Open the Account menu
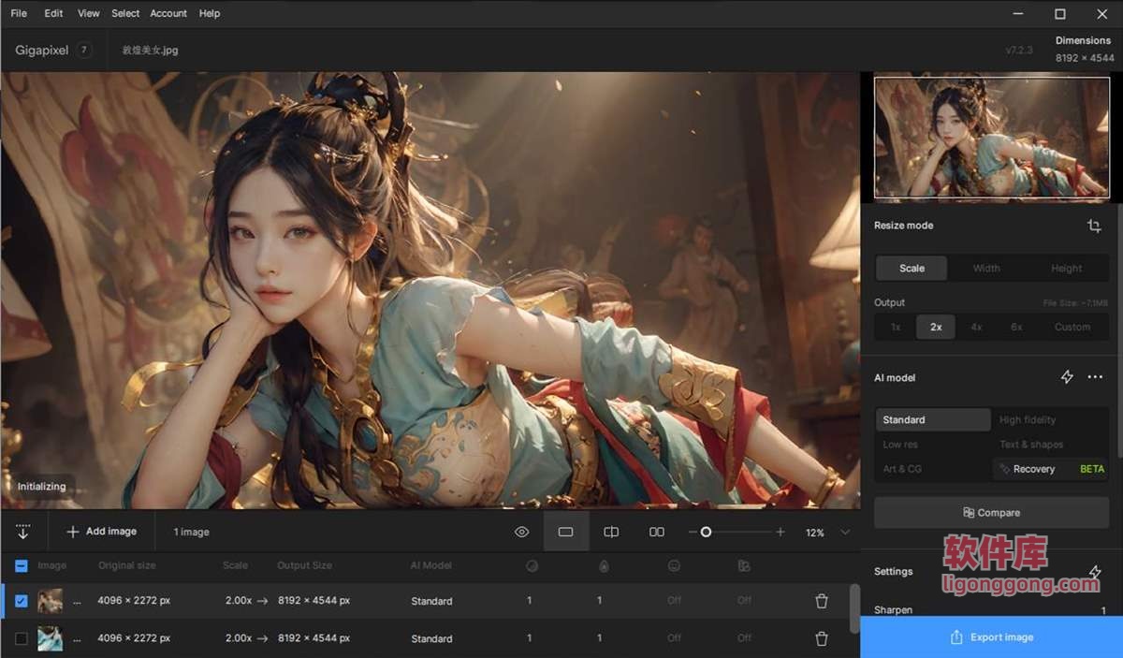 168,13
